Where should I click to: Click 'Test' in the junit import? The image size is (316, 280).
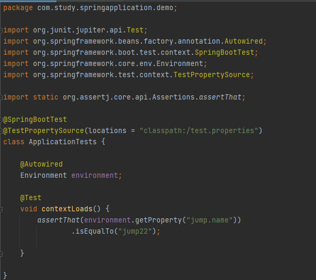135,30
